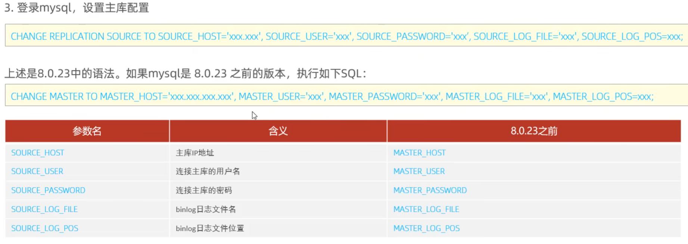Click the '连接主库的用户名' cell

278,171
